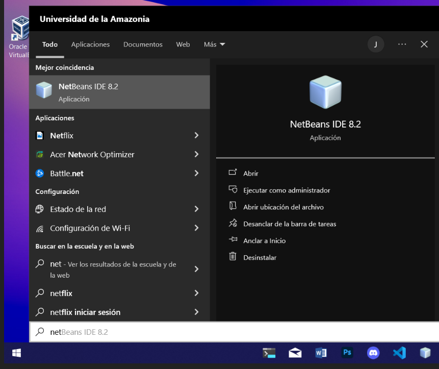Click the Abrir open icon
The image size is (439, 369).
(233, 172)
